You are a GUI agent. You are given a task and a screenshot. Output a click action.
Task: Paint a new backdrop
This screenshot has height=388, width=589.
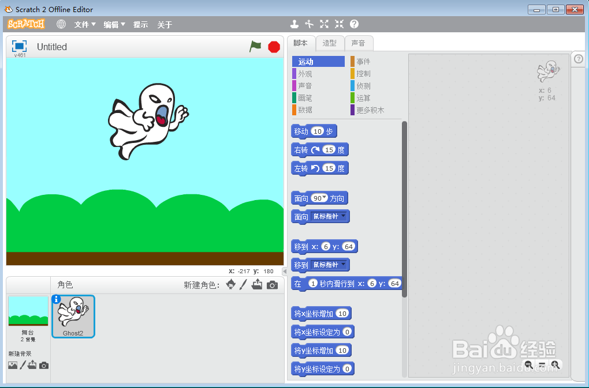tap(23, 365)
